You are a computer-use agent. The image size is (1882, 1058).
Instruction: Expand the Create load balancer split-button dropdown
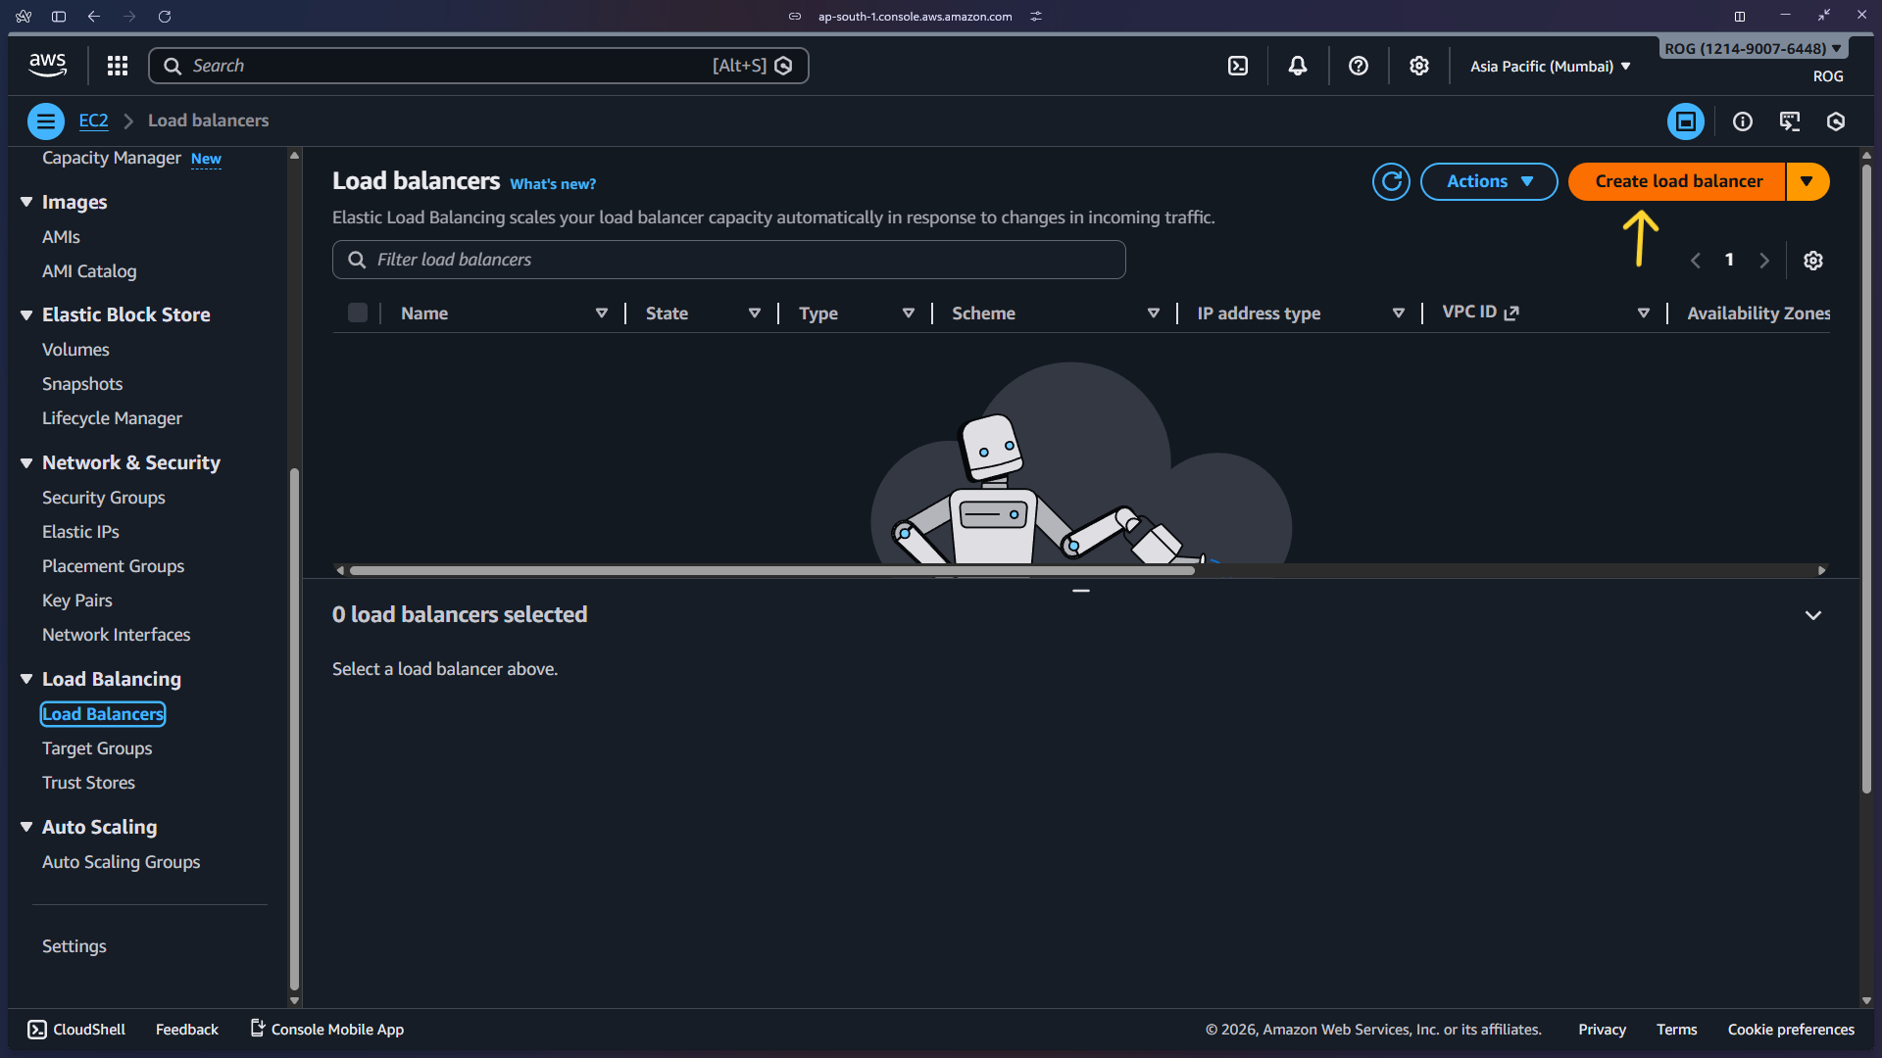pos(1808,181)
